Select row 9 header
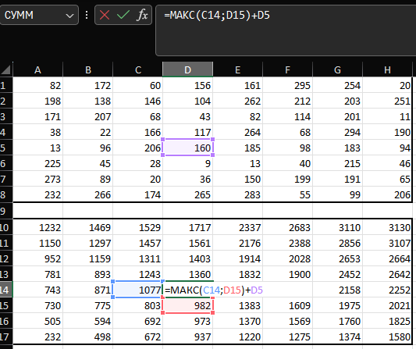The image size is (416, 349). [x=6, y=211]
